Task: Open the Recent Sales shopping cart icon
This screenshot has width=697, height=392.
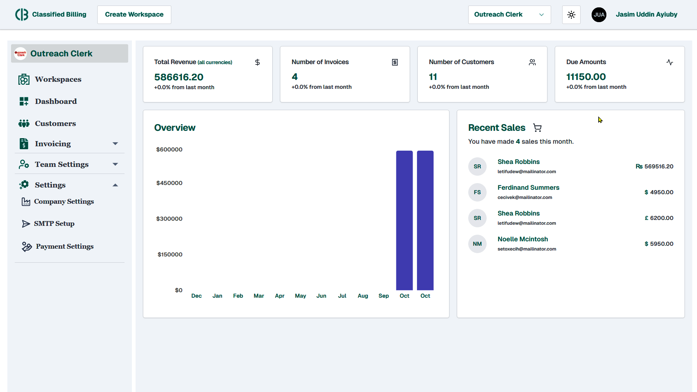Action: (537, 127)
